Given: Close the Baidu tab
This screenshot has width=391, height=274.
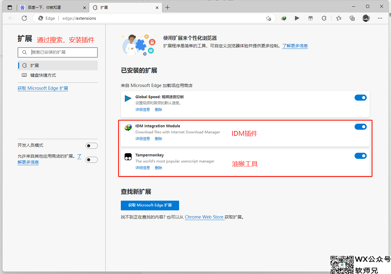Looking at the screenshot, I should pyautogui.click(x=84, y=8).
